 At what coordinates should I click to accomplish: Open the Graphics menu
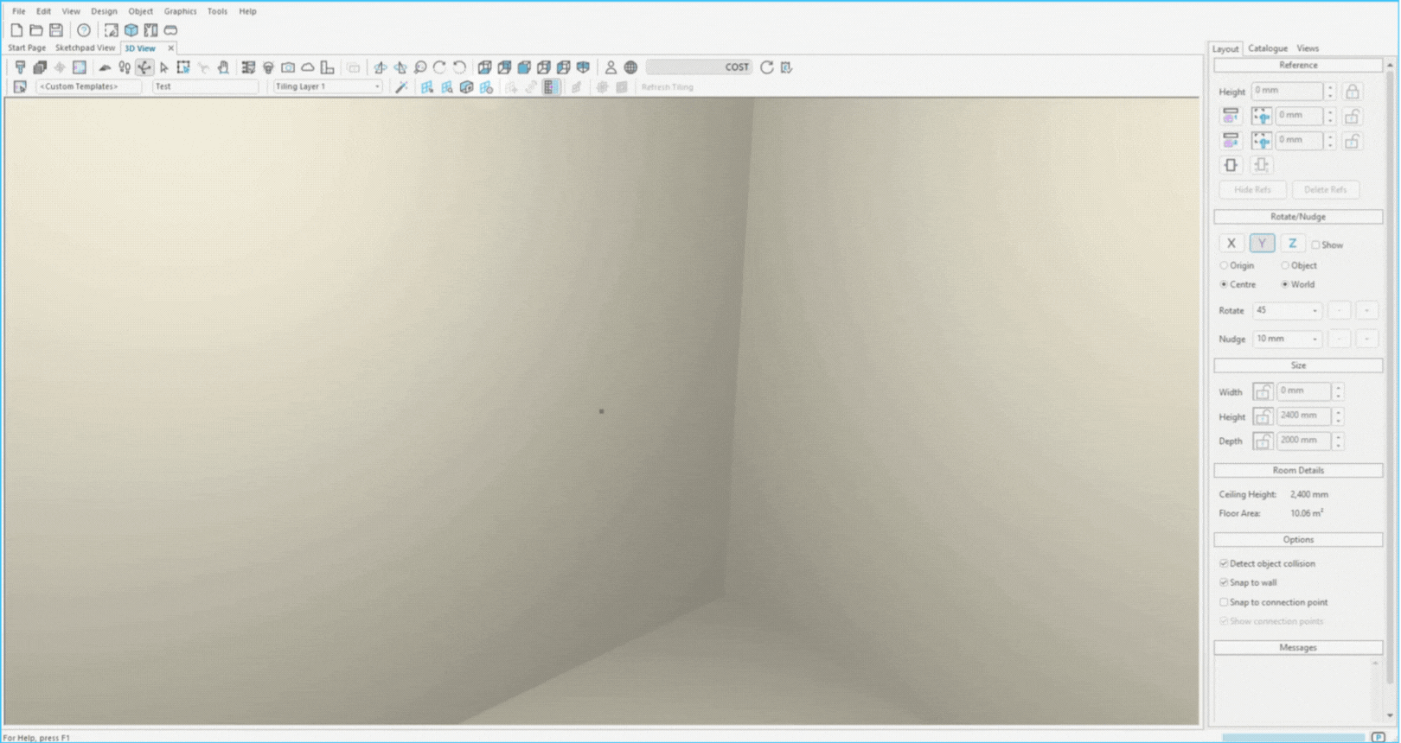click(x=180, y=11)
